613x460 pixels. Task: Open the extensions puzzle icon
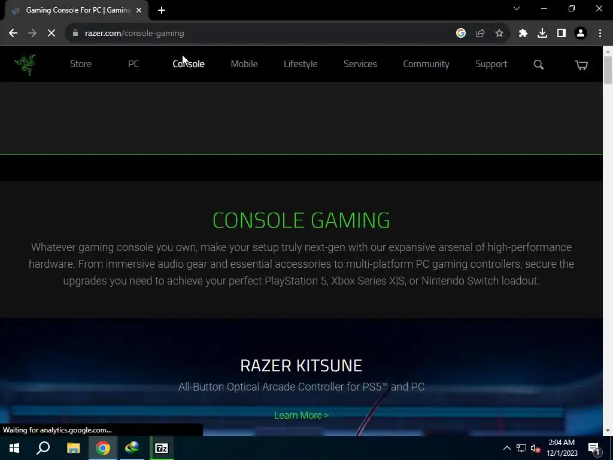[x=523, y=34]
